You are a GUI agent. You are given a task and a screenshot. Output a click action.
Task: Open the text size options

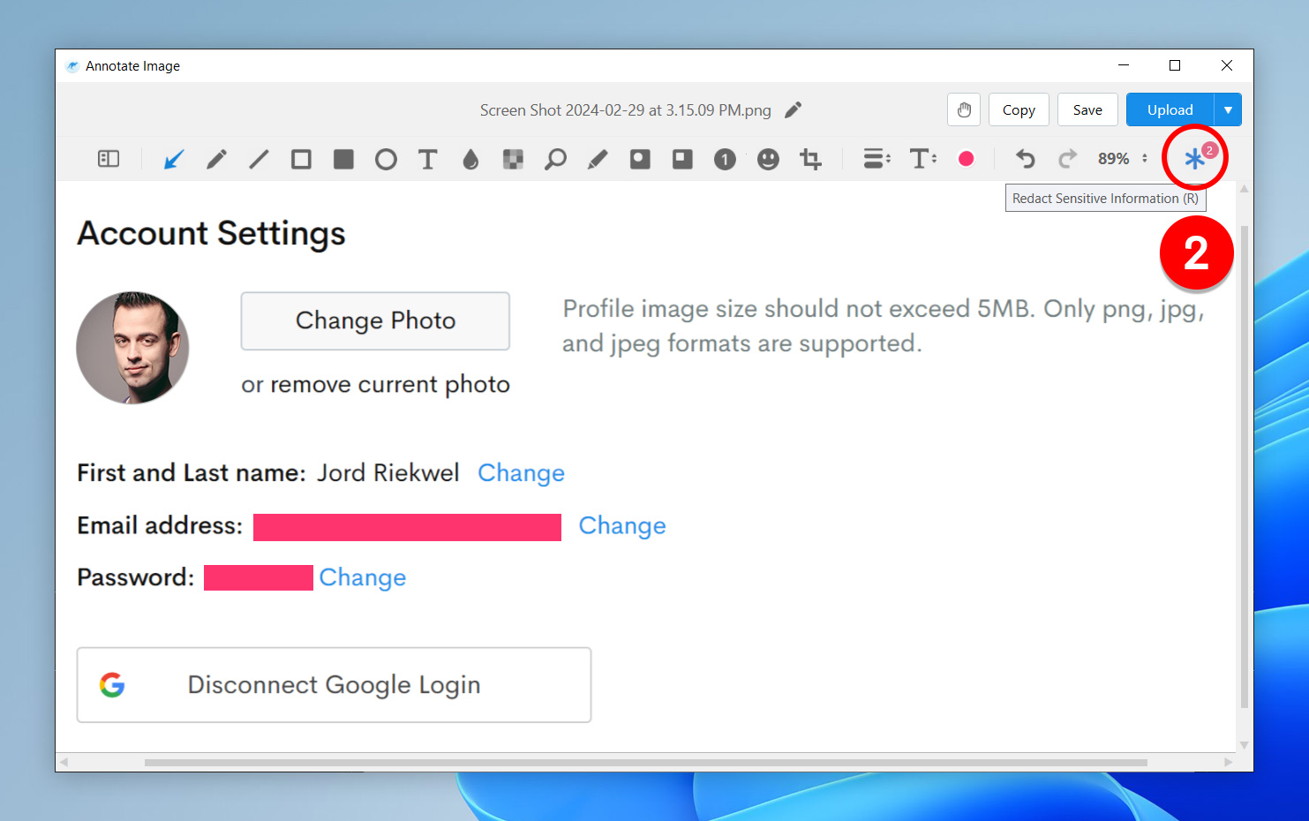click(x=923, y=159)
